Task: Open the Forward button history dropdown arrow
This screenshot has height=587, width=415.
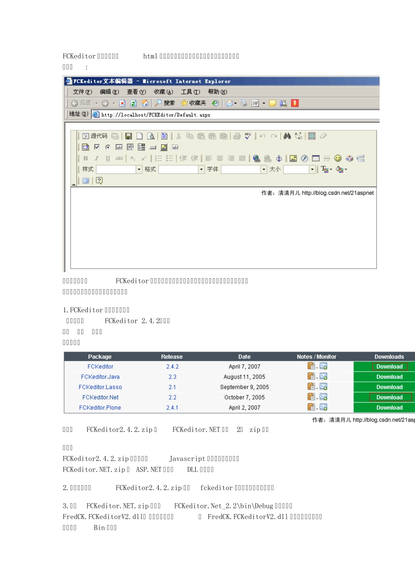Action: [114, 104]
